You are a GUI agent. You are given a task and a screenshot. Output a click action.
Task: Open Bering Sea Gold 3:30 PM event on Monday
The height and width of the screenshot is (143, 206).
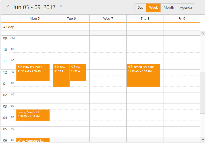[33, 115]
